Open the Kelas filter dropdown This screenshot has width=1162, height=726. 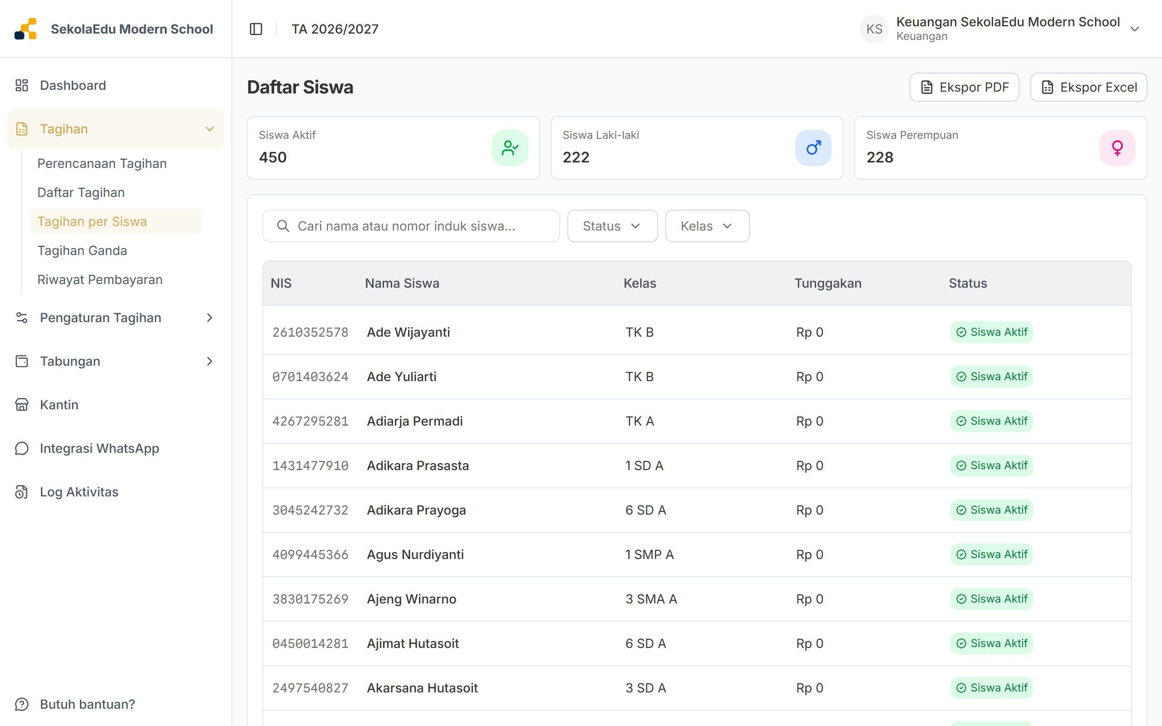click(x=707, y=226)
